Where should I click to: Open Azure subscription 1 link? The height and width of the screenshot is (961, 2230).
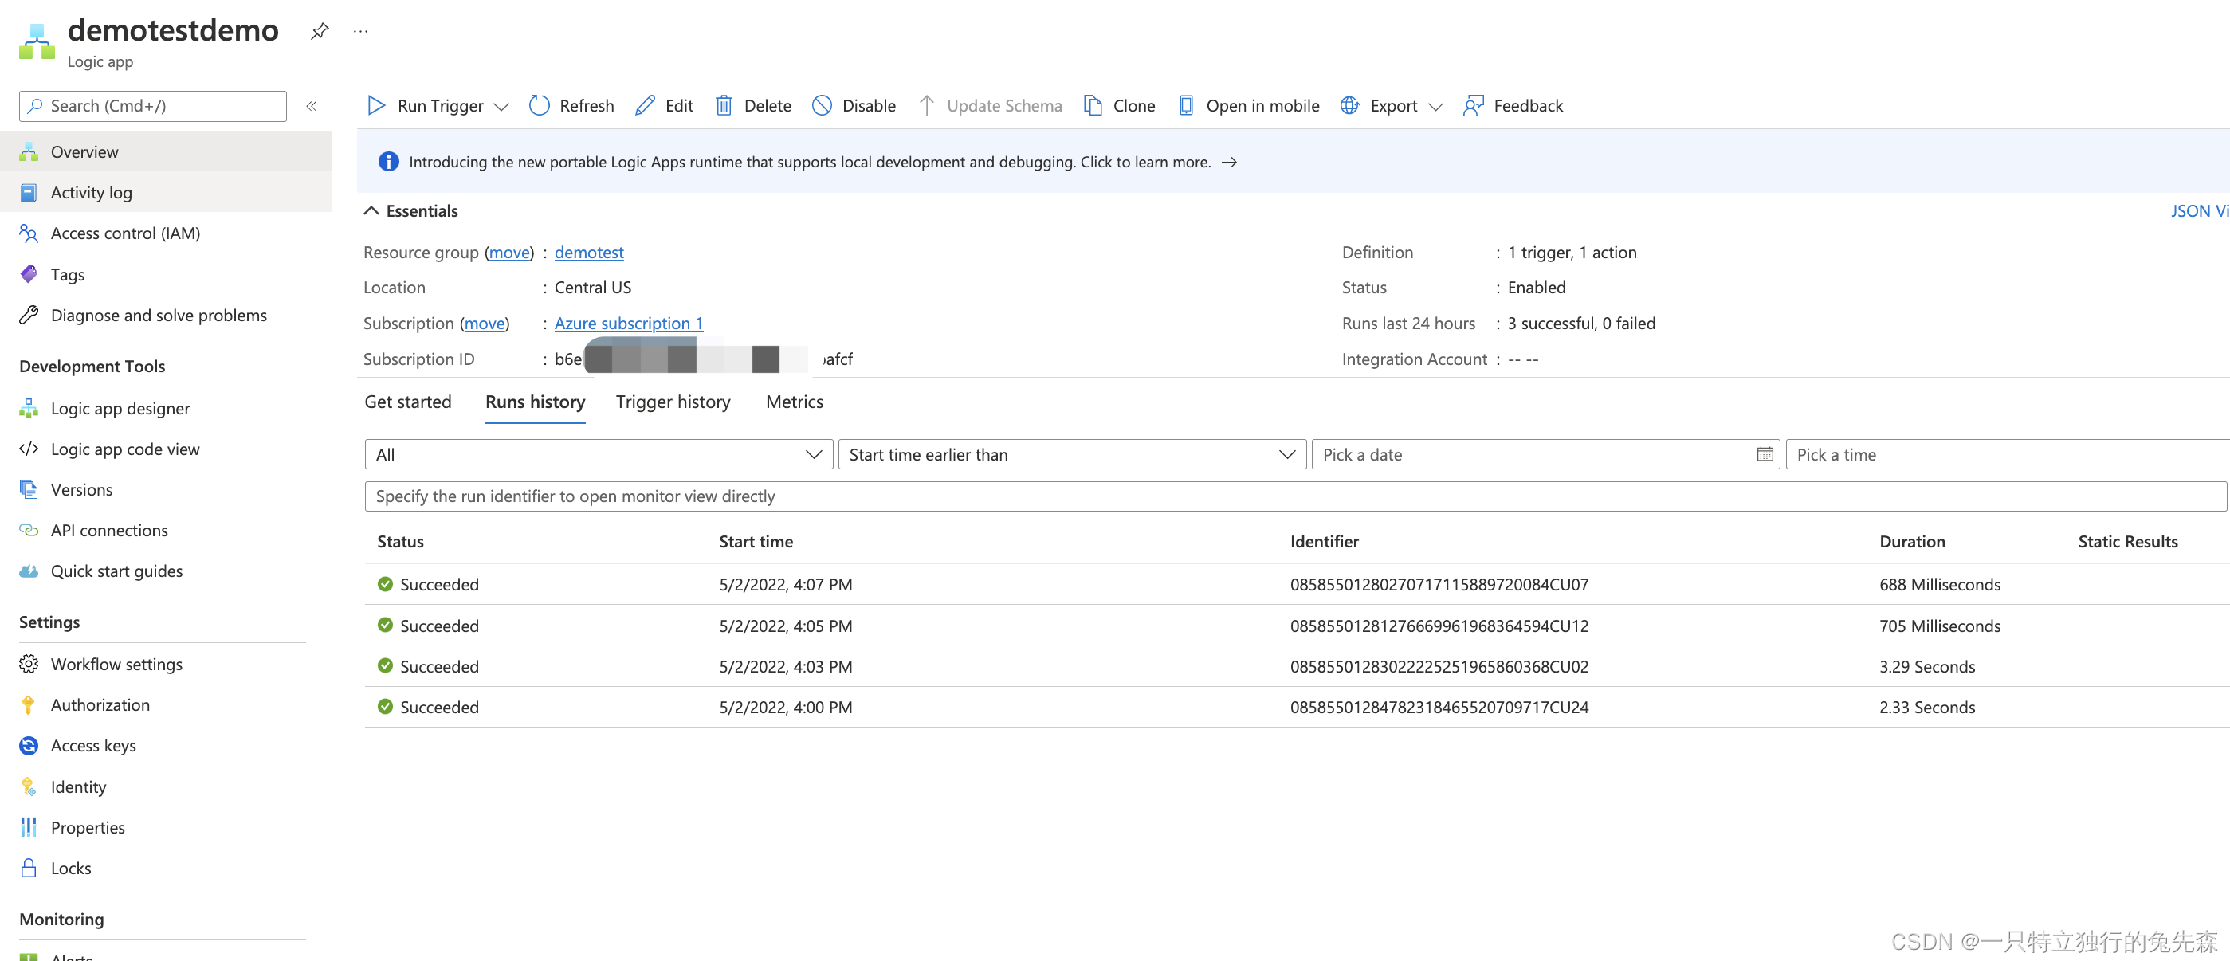(x=629, y=323)
